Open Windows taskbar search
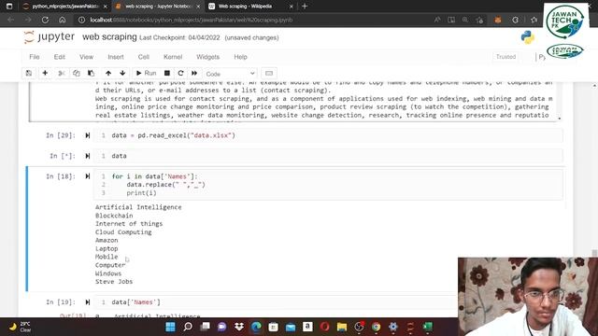The image size is (598, 336). point(188,327)
